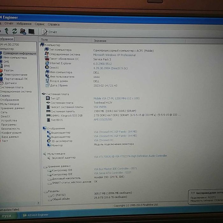Click the 3D-акселератор row icon
Screen dimensions: 223x223
[49, 141]
